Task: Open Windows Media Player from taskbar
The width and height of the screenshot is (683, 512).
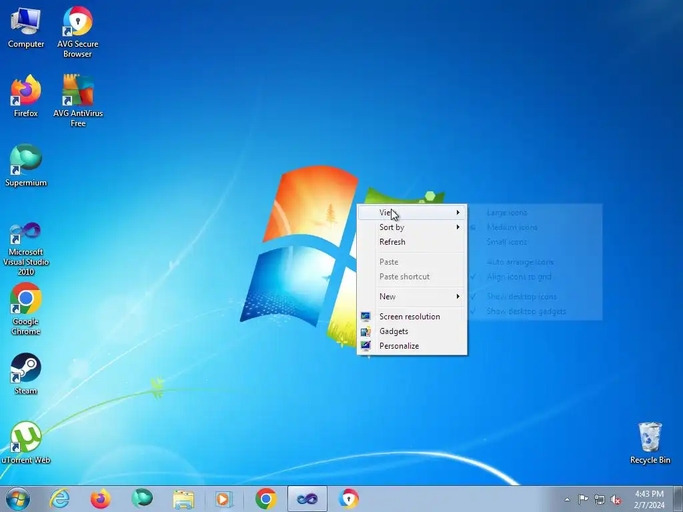Action: point(224,499)
